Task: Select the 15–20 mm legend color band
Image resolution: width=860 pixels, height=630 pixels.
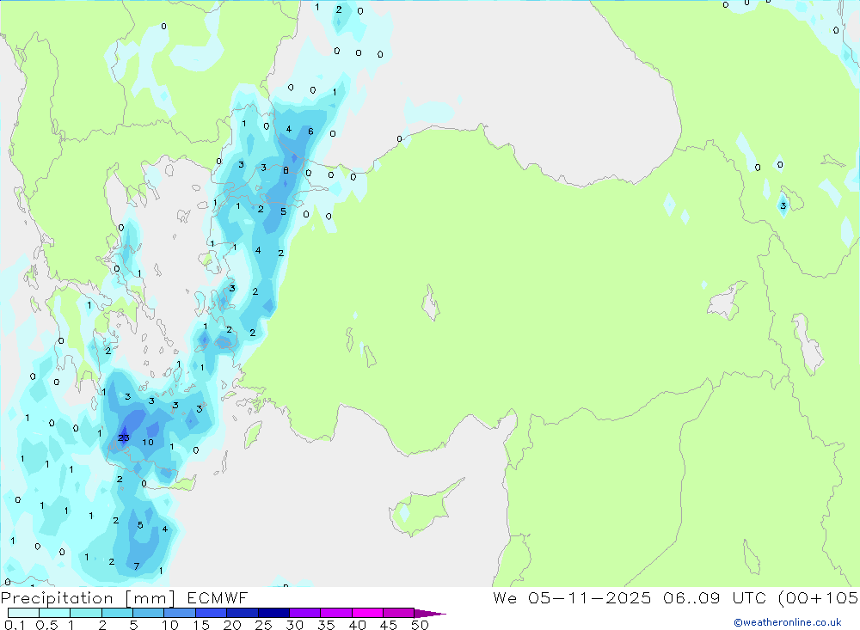Action: point(211,613)
